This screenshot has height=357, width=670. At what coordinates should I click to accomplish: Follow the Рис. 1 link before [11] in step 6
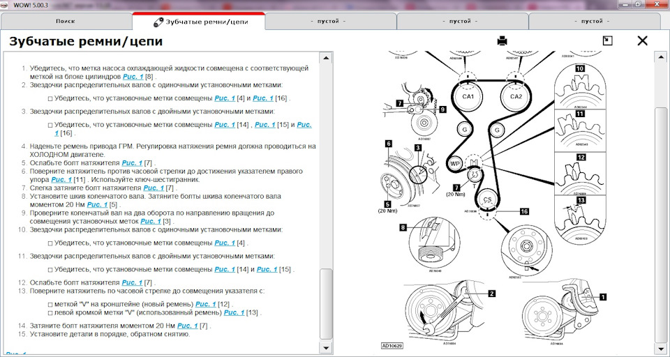[x=63, y=179]
